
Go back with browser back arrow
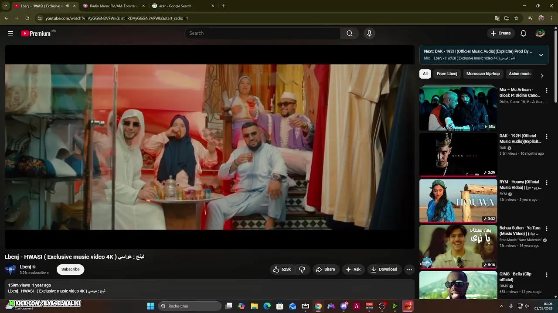click(x=7, y=18)
